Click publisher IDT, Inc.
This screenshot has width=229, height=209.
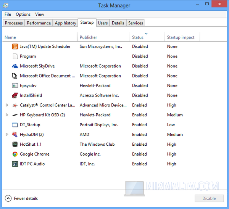(87, 164)
